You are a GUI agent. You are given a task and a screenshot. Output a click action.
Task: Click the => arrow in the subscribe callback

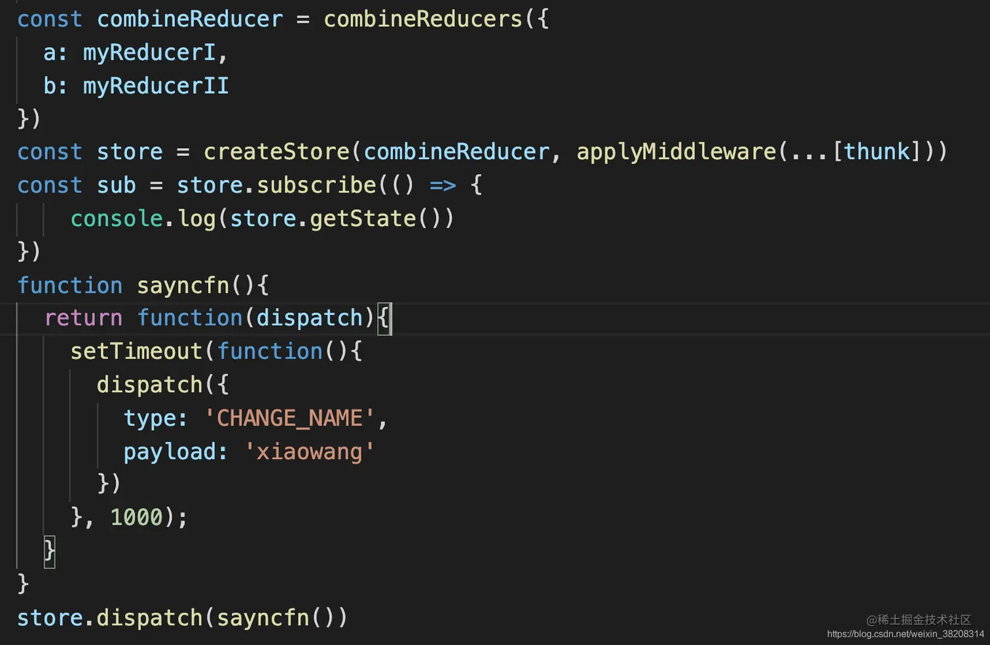click(x=443, y=185)
